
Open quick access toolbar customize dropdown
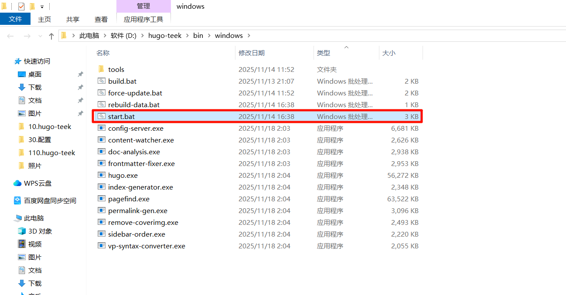42,7
